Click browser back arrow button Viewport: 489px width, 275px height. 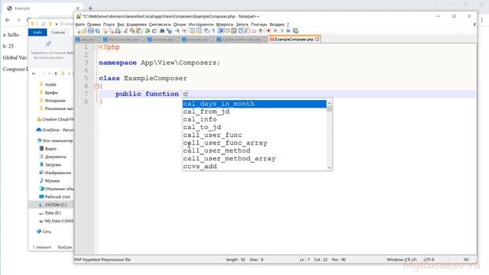(8, 20)
